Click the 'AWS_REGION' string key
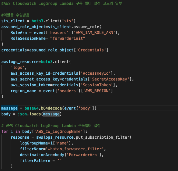The width and height of the screenshot is (178, 171). (x=97, y=91)
